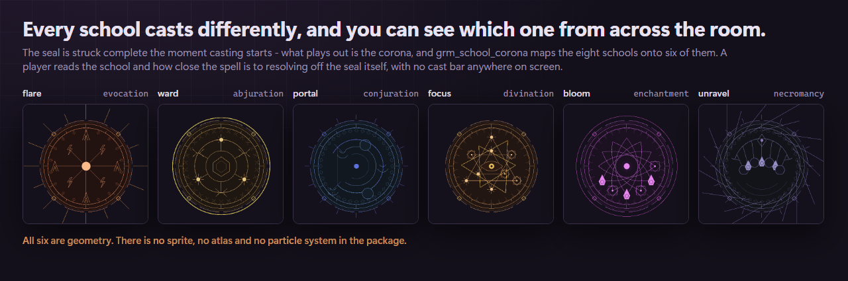Image resolution: width=848 pixels, height=281 pixels.
Task: Click the flare evocation seal graphic
Action: click(x=85, y=164)
